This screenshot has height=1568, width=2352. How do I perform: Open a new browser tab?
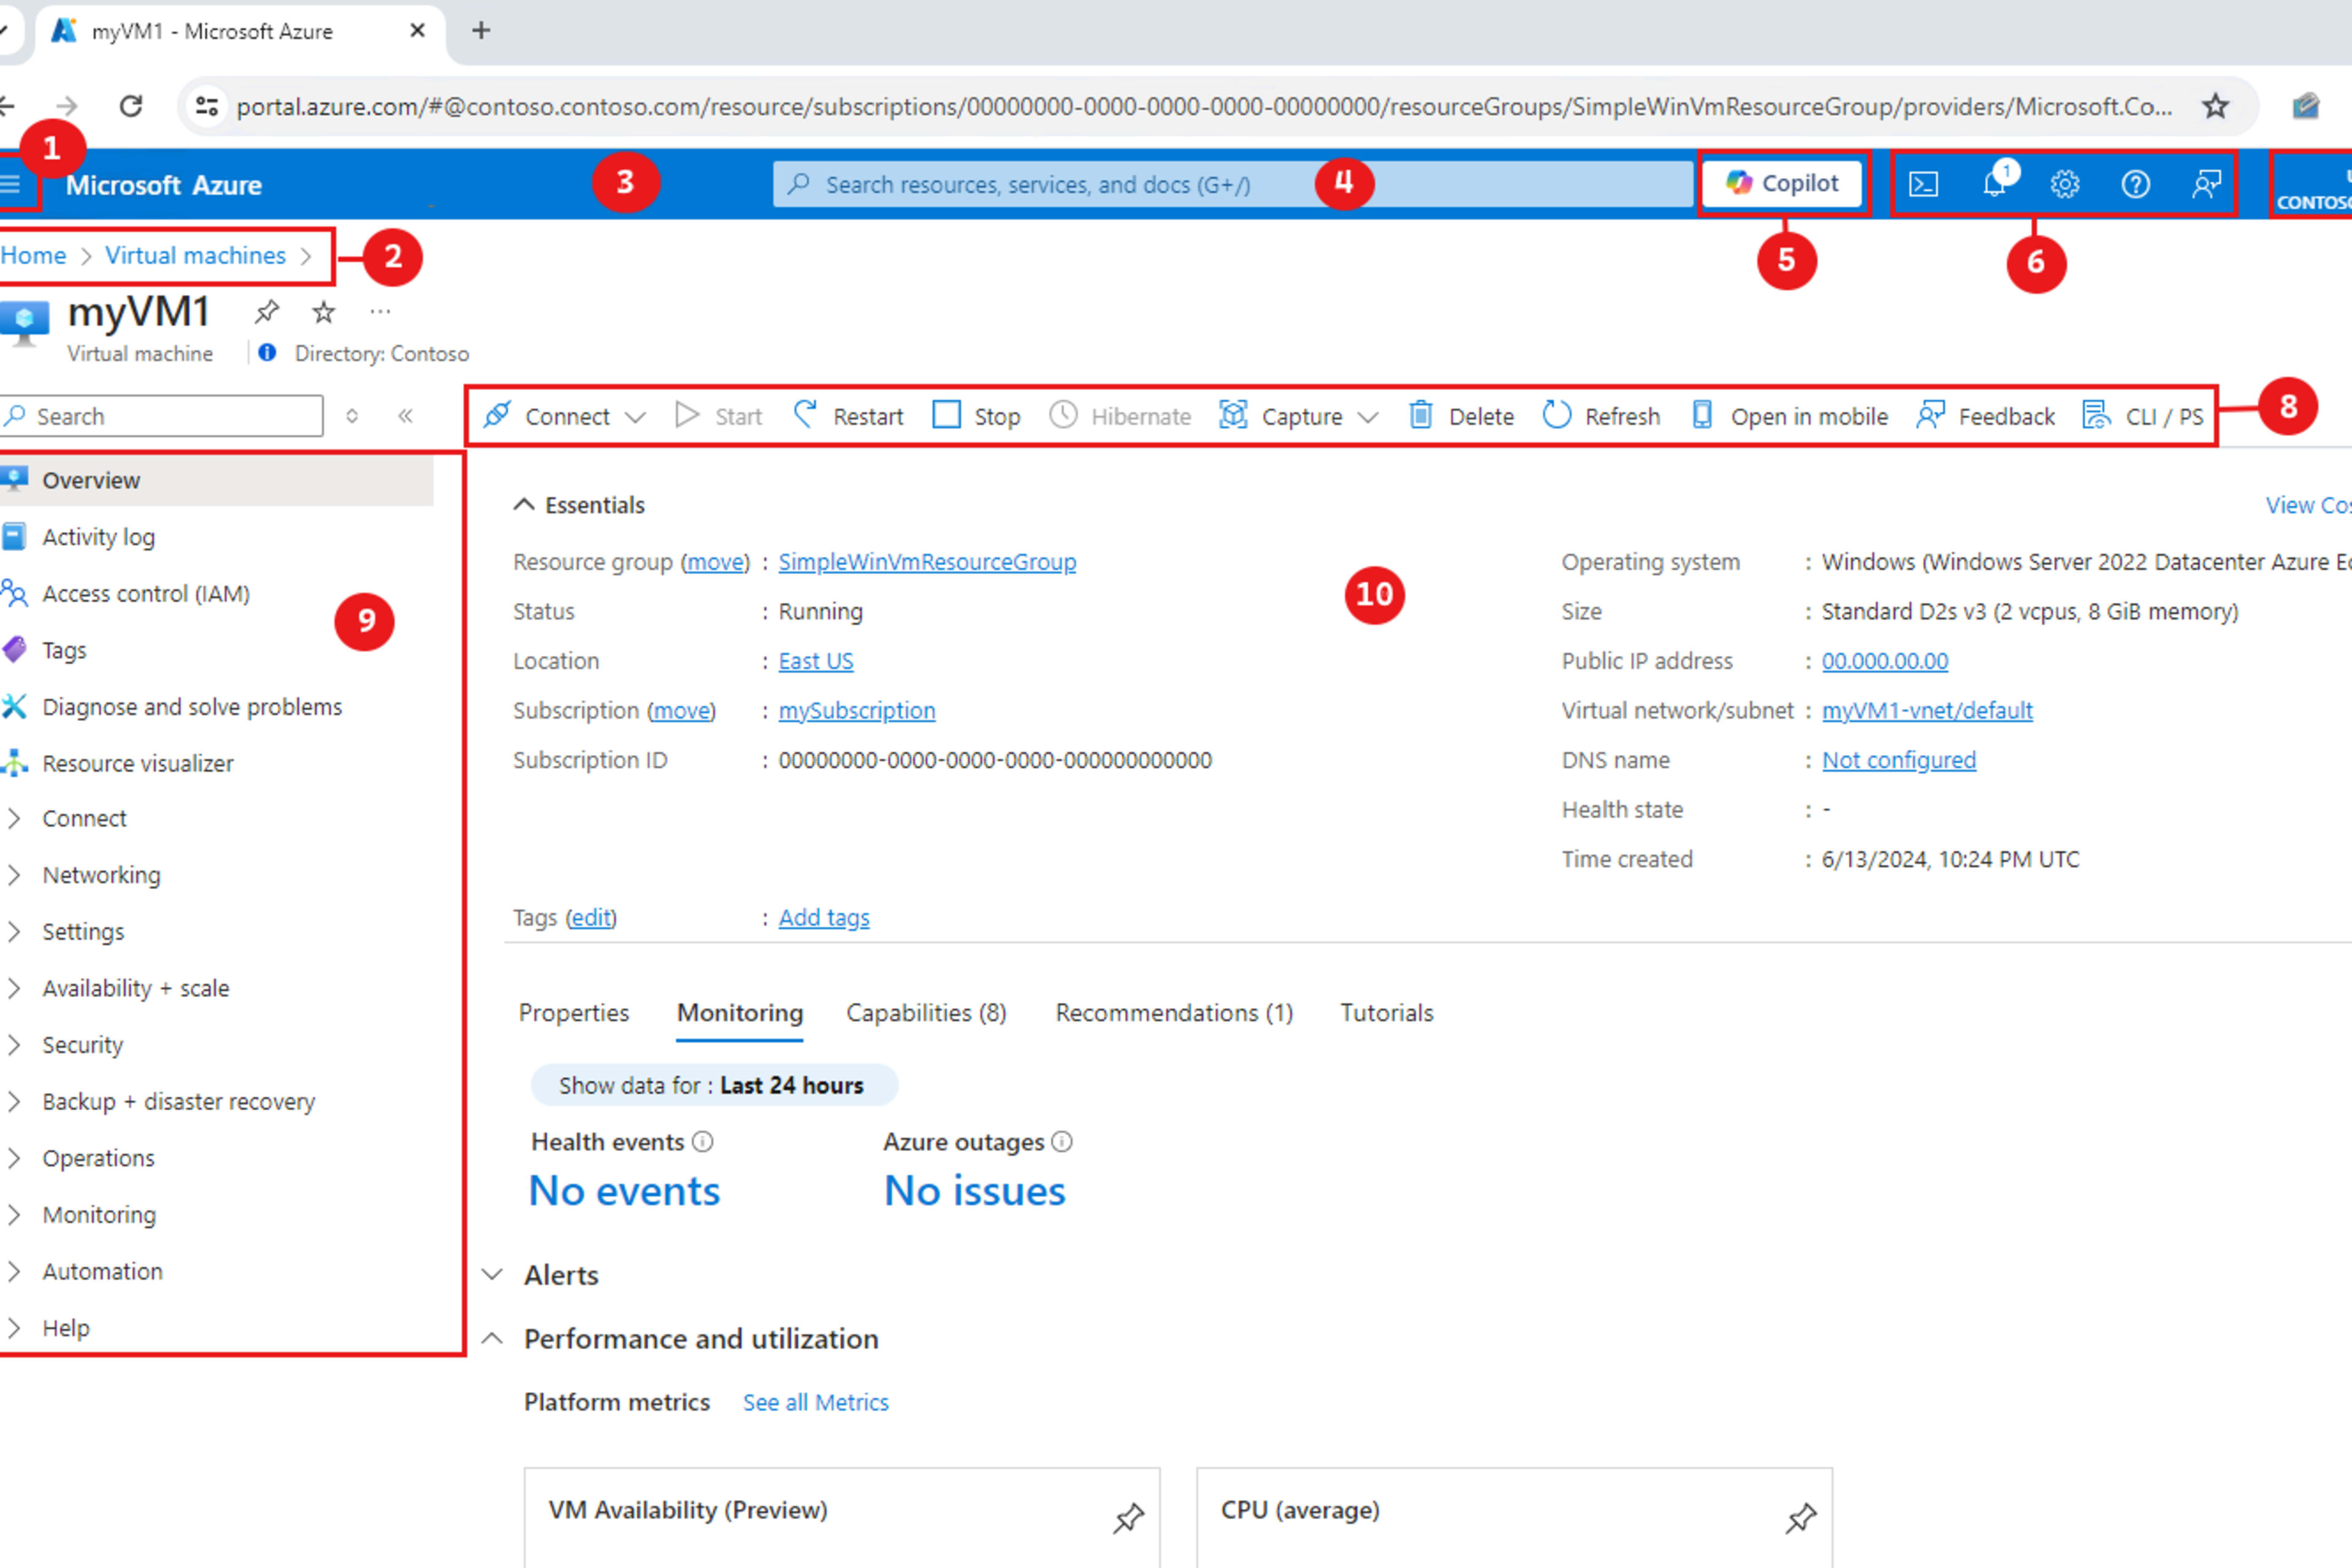(481, 31)
